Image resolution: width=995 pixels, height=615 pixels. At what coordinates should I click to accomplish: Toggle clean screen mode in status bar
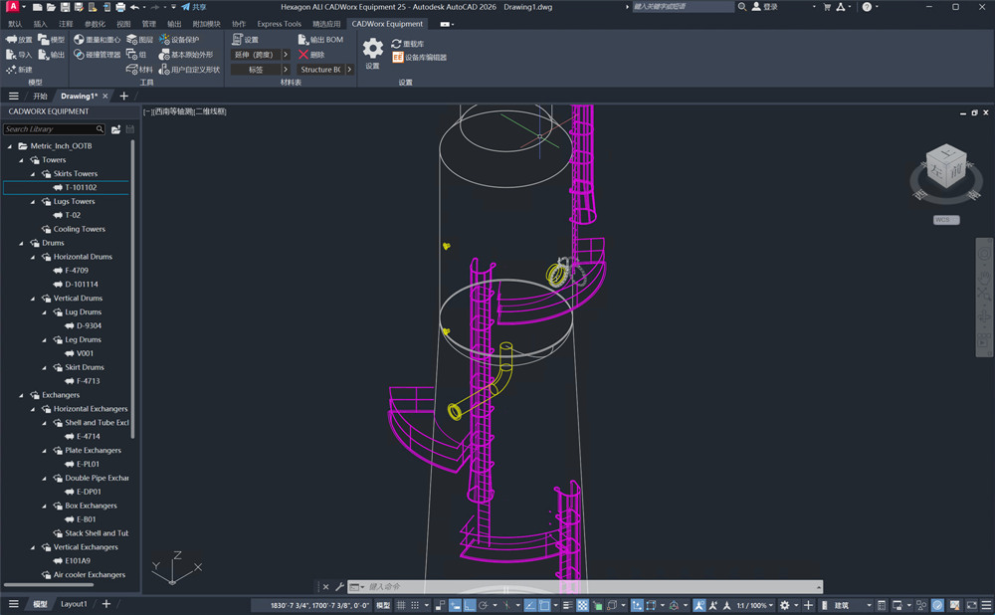(971, 605)
